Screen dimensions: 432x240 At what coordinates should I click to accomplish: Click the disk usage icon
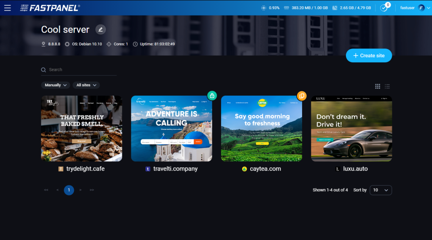335,8
